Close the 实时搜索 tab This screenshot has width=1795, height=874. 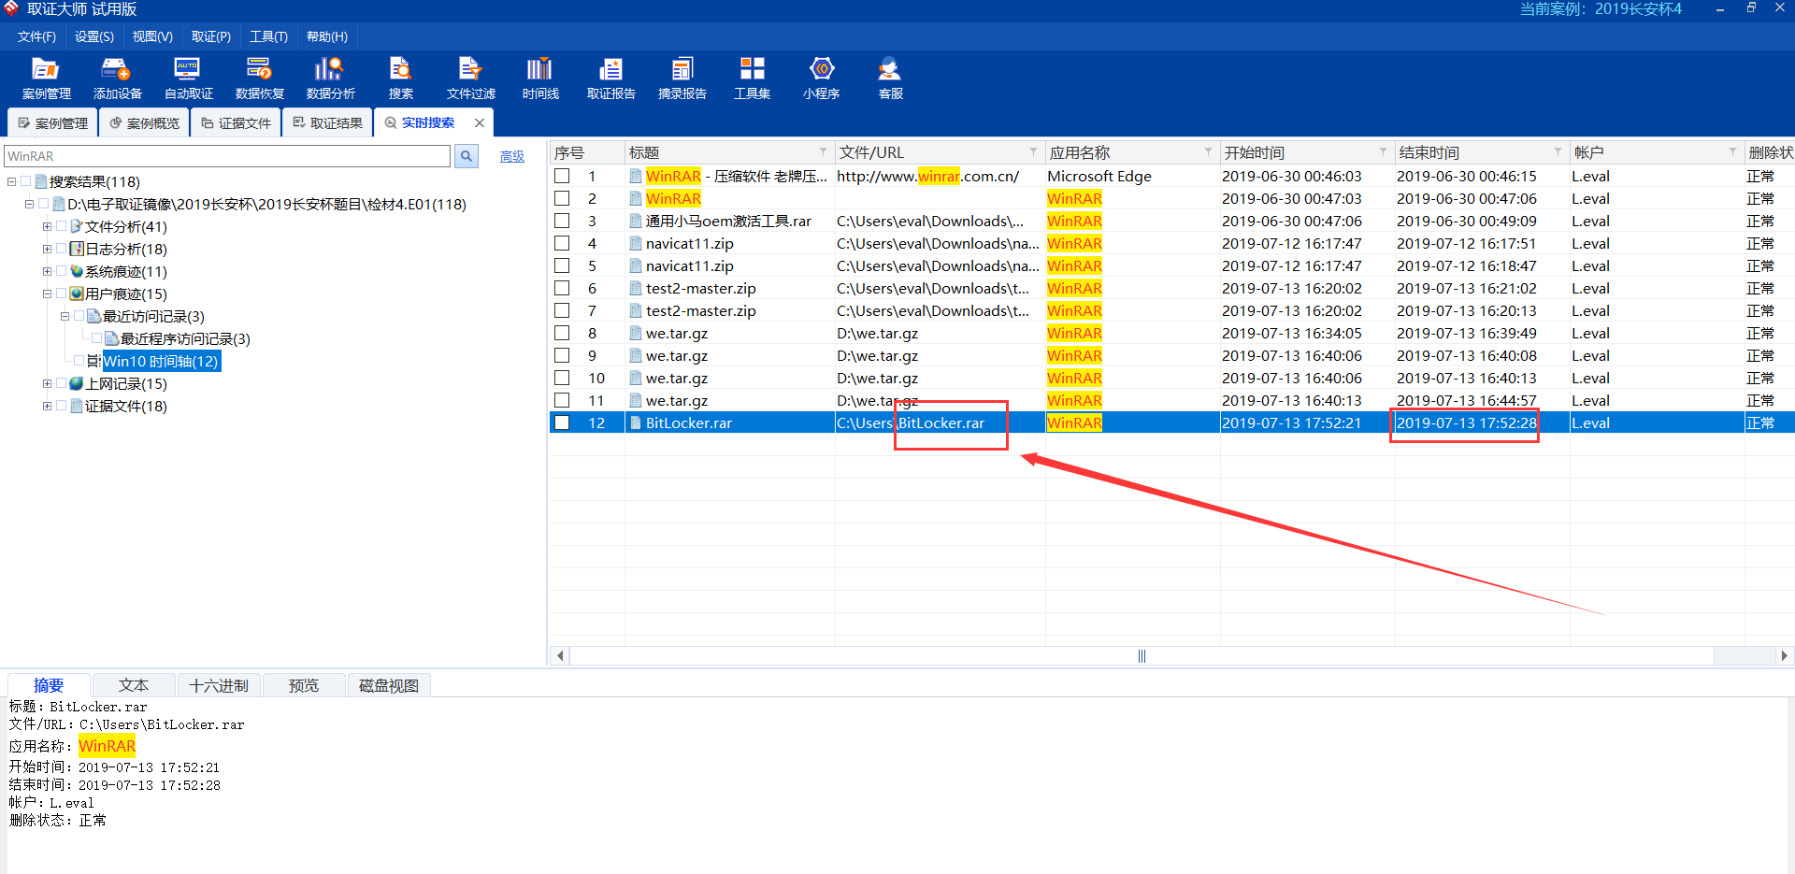click(480, 122)
